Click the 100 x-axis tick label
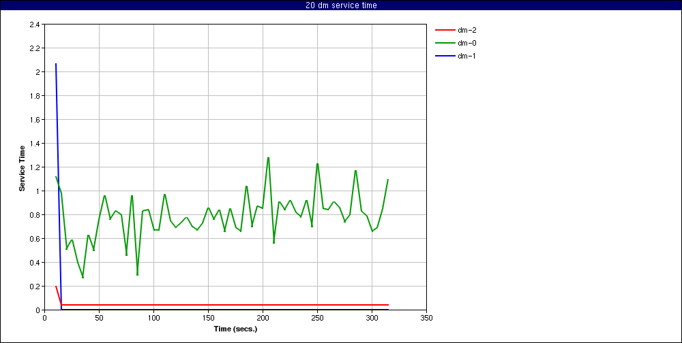Screen dimensions: 682x343 (153, 317)
